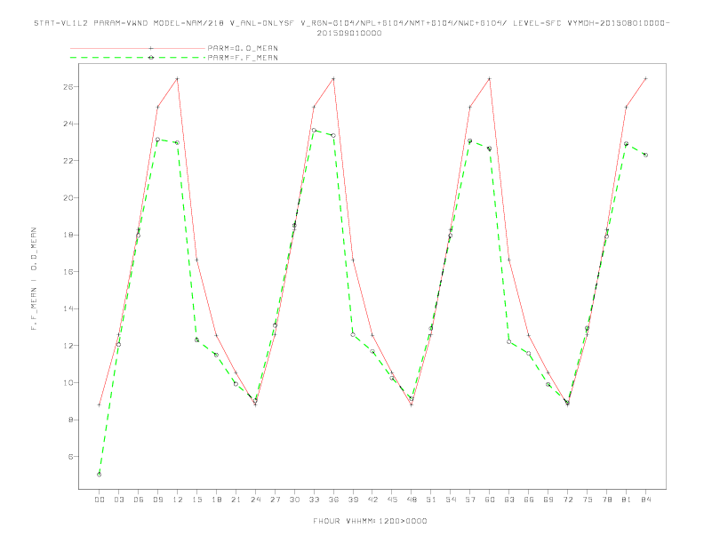
Task: Click the x-axis tick label 66
Action: coord(529,500)
